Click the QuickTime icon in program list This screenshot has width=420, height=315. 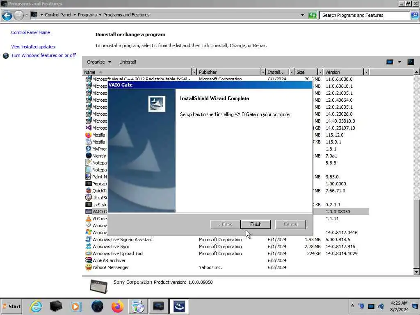point(89,191)
